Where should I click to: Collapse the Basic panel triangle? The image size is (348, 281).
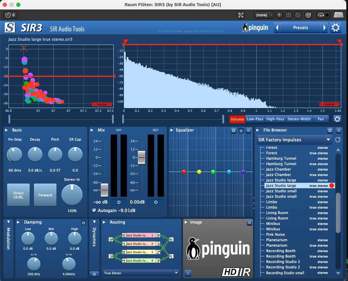click(6, 130)
